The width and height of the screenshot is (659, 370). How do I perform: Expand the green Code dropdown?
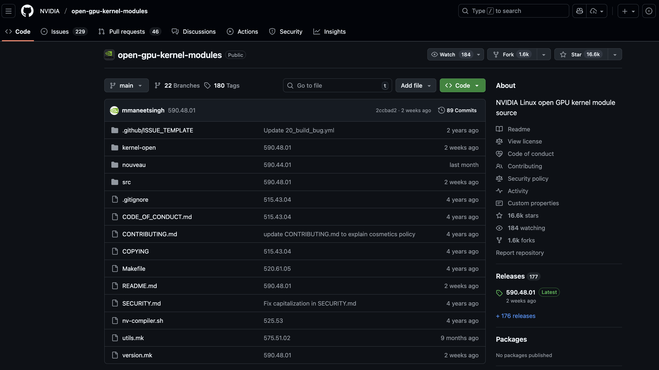click(x=462, y=85)
